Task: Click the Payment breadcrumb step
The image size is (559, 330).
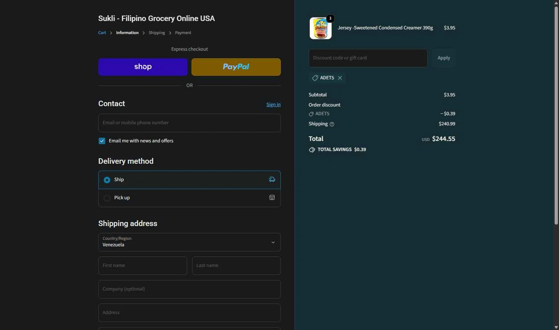Action: click(x=183, y=33)
